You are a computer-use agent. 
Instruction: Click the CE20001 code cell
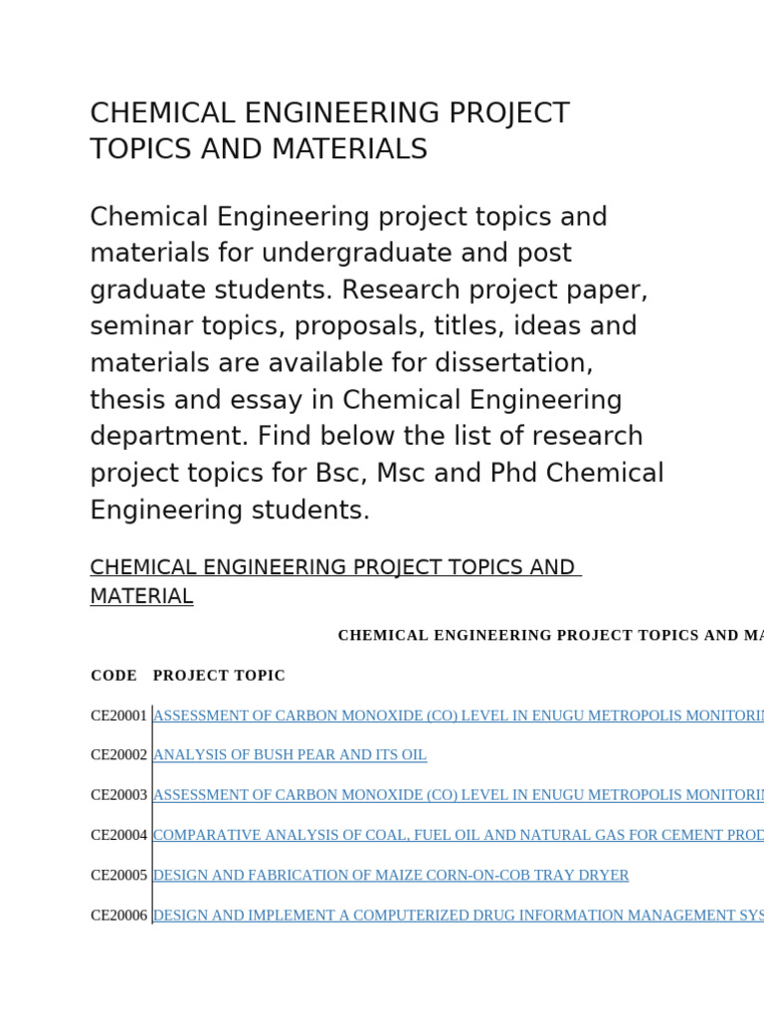click(x=118, y=715)
